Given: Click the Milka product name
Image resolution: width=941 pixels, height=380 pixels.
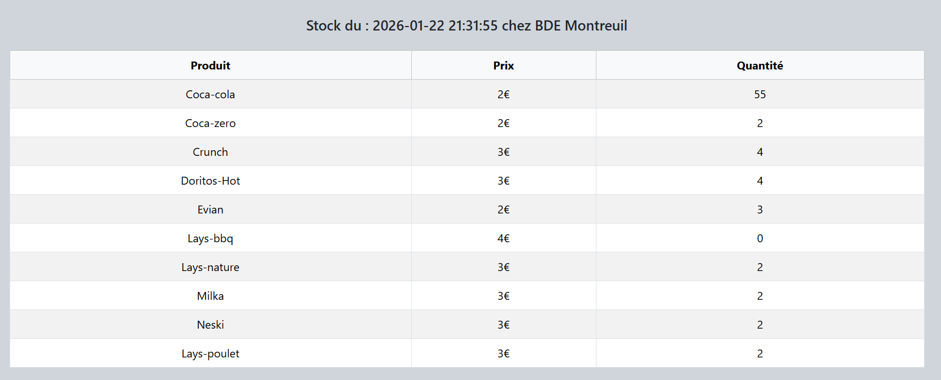Looking at the screenshot, I should point(210,296).
